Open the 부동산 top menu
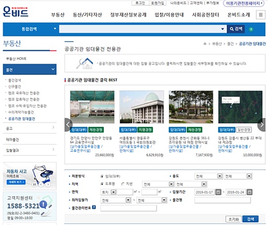268x225 pixels. coord(58,15)
